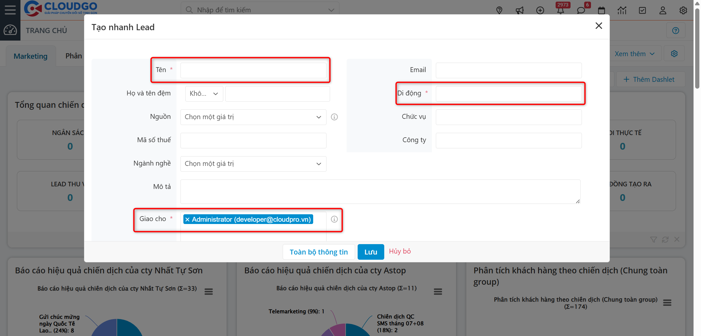Open the calendar icon in header
This screenshot has width=701, height=336.
point(601,10)
